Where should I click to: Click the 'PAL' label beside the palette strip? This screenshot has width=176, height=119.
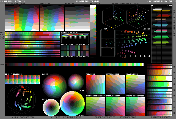coord(2,65)
